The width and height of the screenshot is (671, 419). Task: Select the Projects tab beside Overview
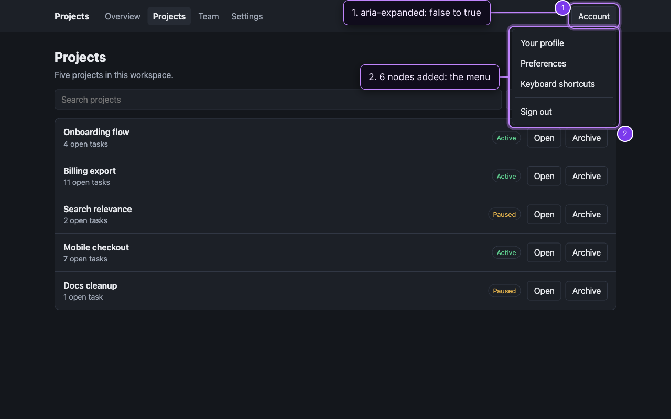(x=169, y=16)
